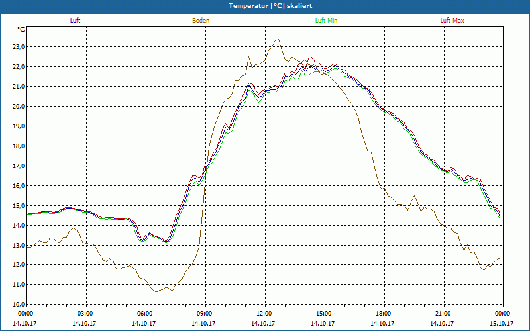Click the 15:00 time axis label
This screenshot has width=530, height=331.
coord(325,314)
